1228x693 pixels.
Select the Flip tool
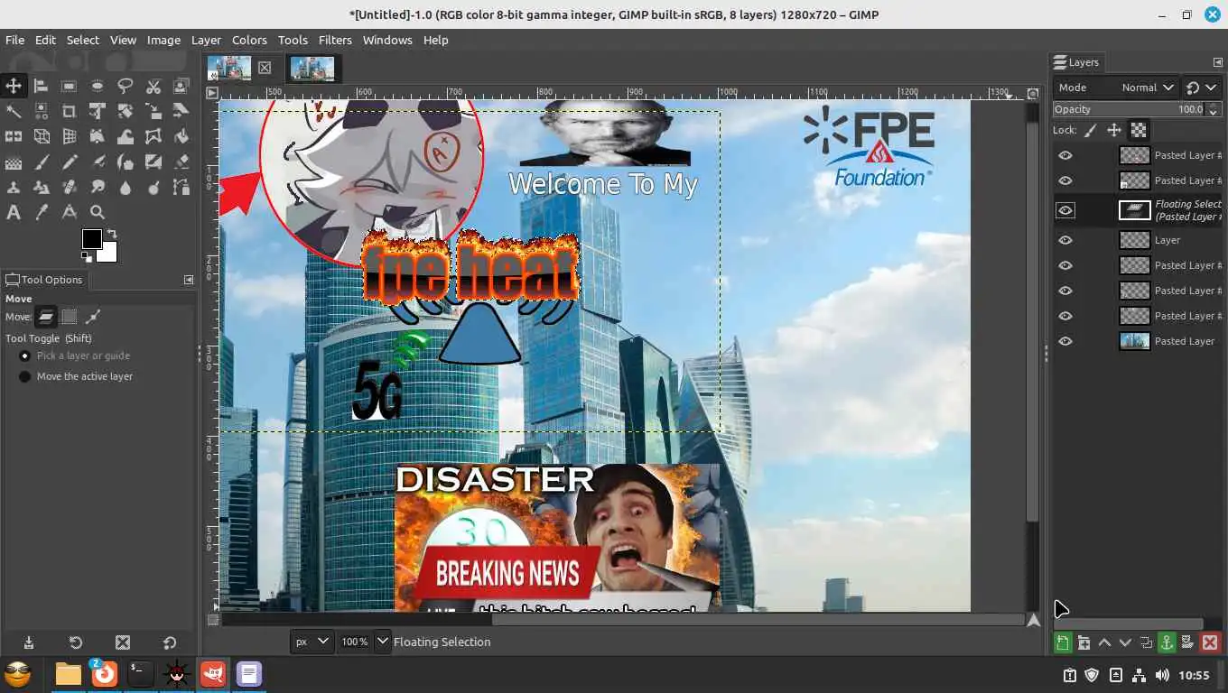coord(13,136)
